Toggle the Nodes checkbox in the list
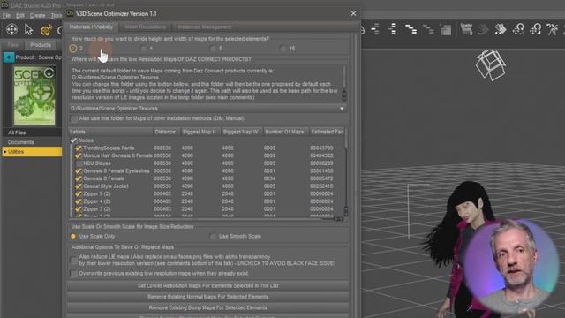Viewport: 565px width, 318px height. pyautogui.click(x=74, y=140)
